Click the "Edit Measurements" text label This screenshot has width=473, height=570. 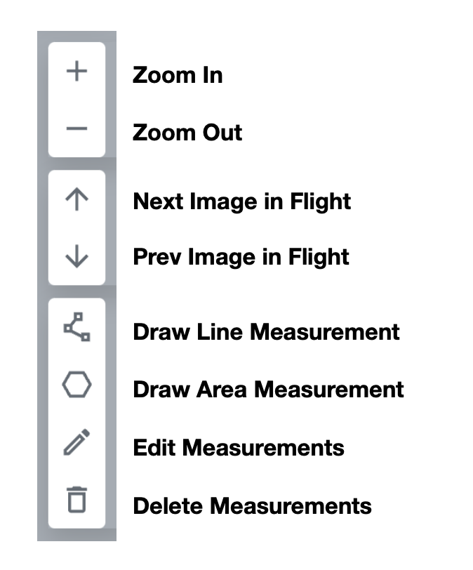tap(238, 447)
